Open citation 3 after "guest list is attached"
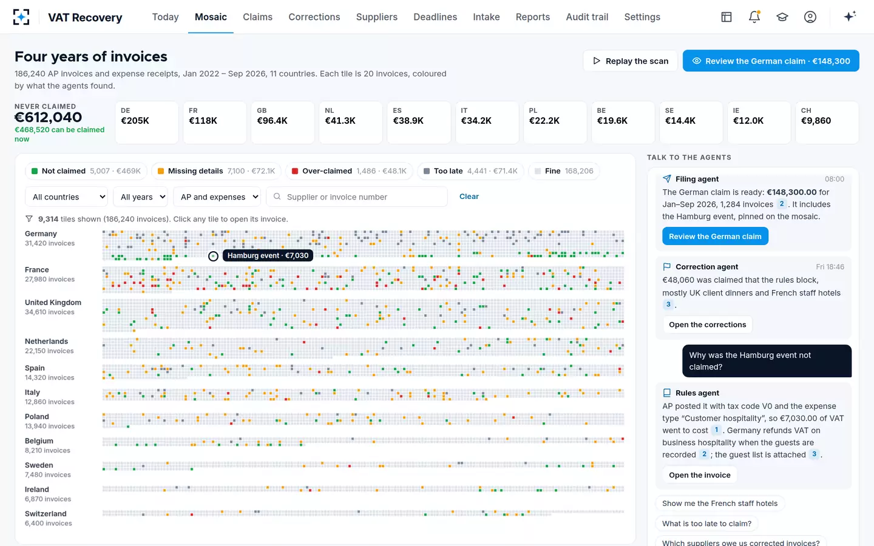 tap(815, 454)
